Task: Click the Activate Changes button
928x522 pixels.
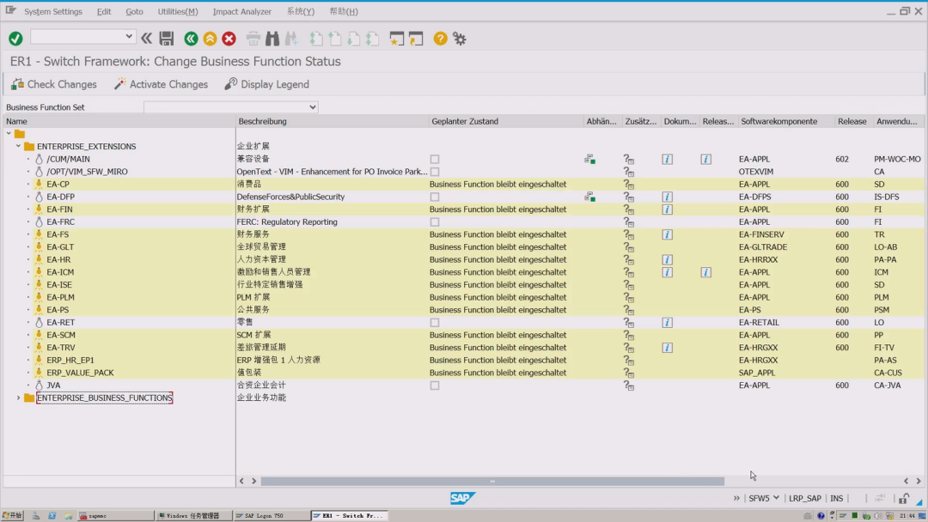Action: click(x=161, y=84)
